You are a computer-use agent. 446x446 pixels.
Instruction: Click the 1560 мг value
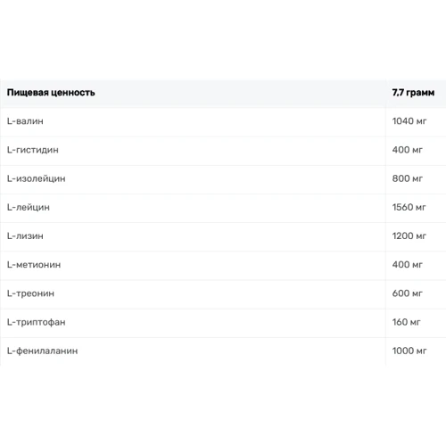tap(409, 207)
